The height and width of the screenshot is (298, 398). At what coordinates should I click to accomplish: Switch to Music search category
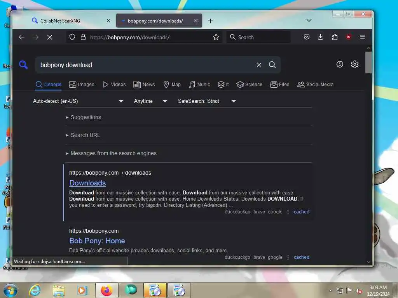[199, 84]
